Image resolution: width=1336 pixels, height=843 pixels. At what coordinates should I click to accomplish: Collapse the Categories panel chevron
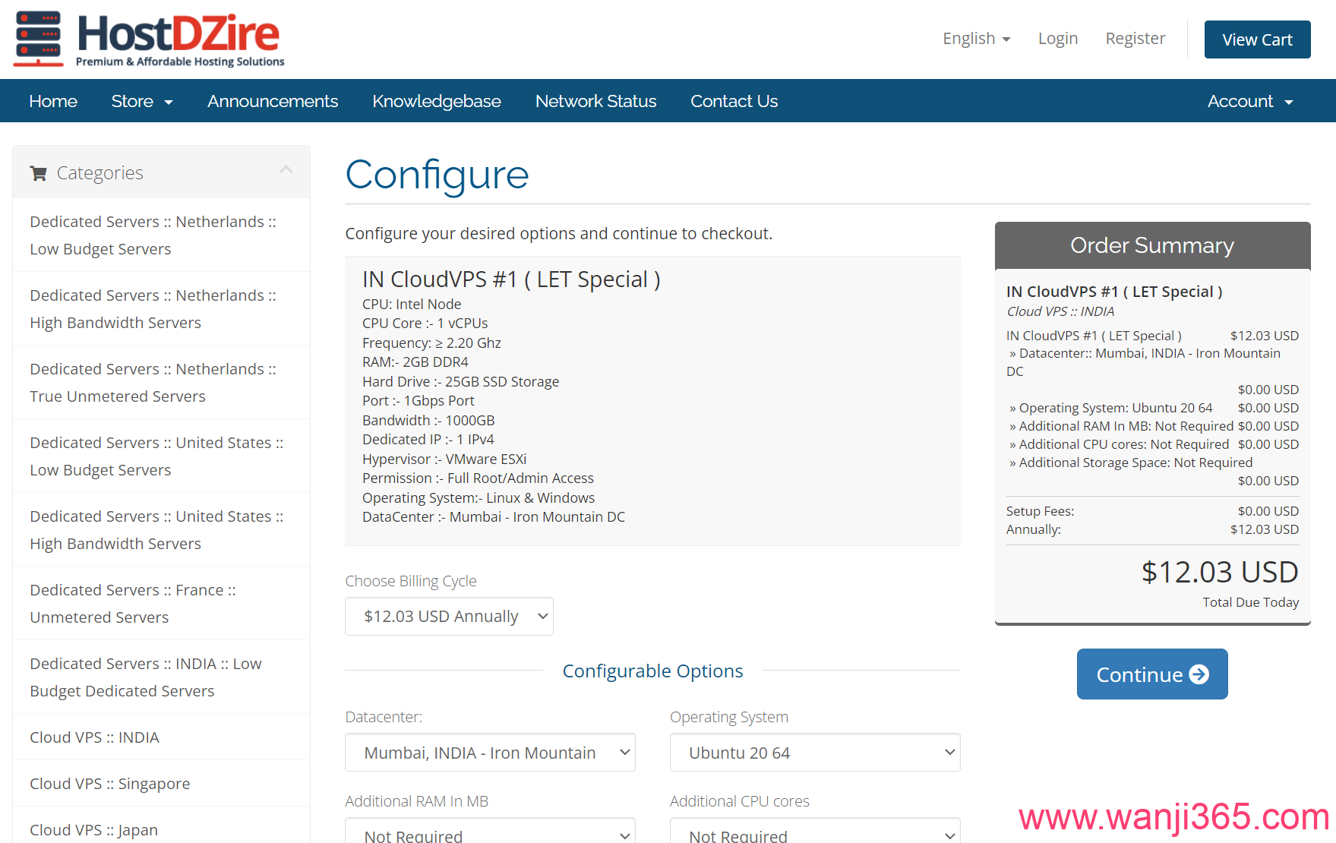coord(286,169)
